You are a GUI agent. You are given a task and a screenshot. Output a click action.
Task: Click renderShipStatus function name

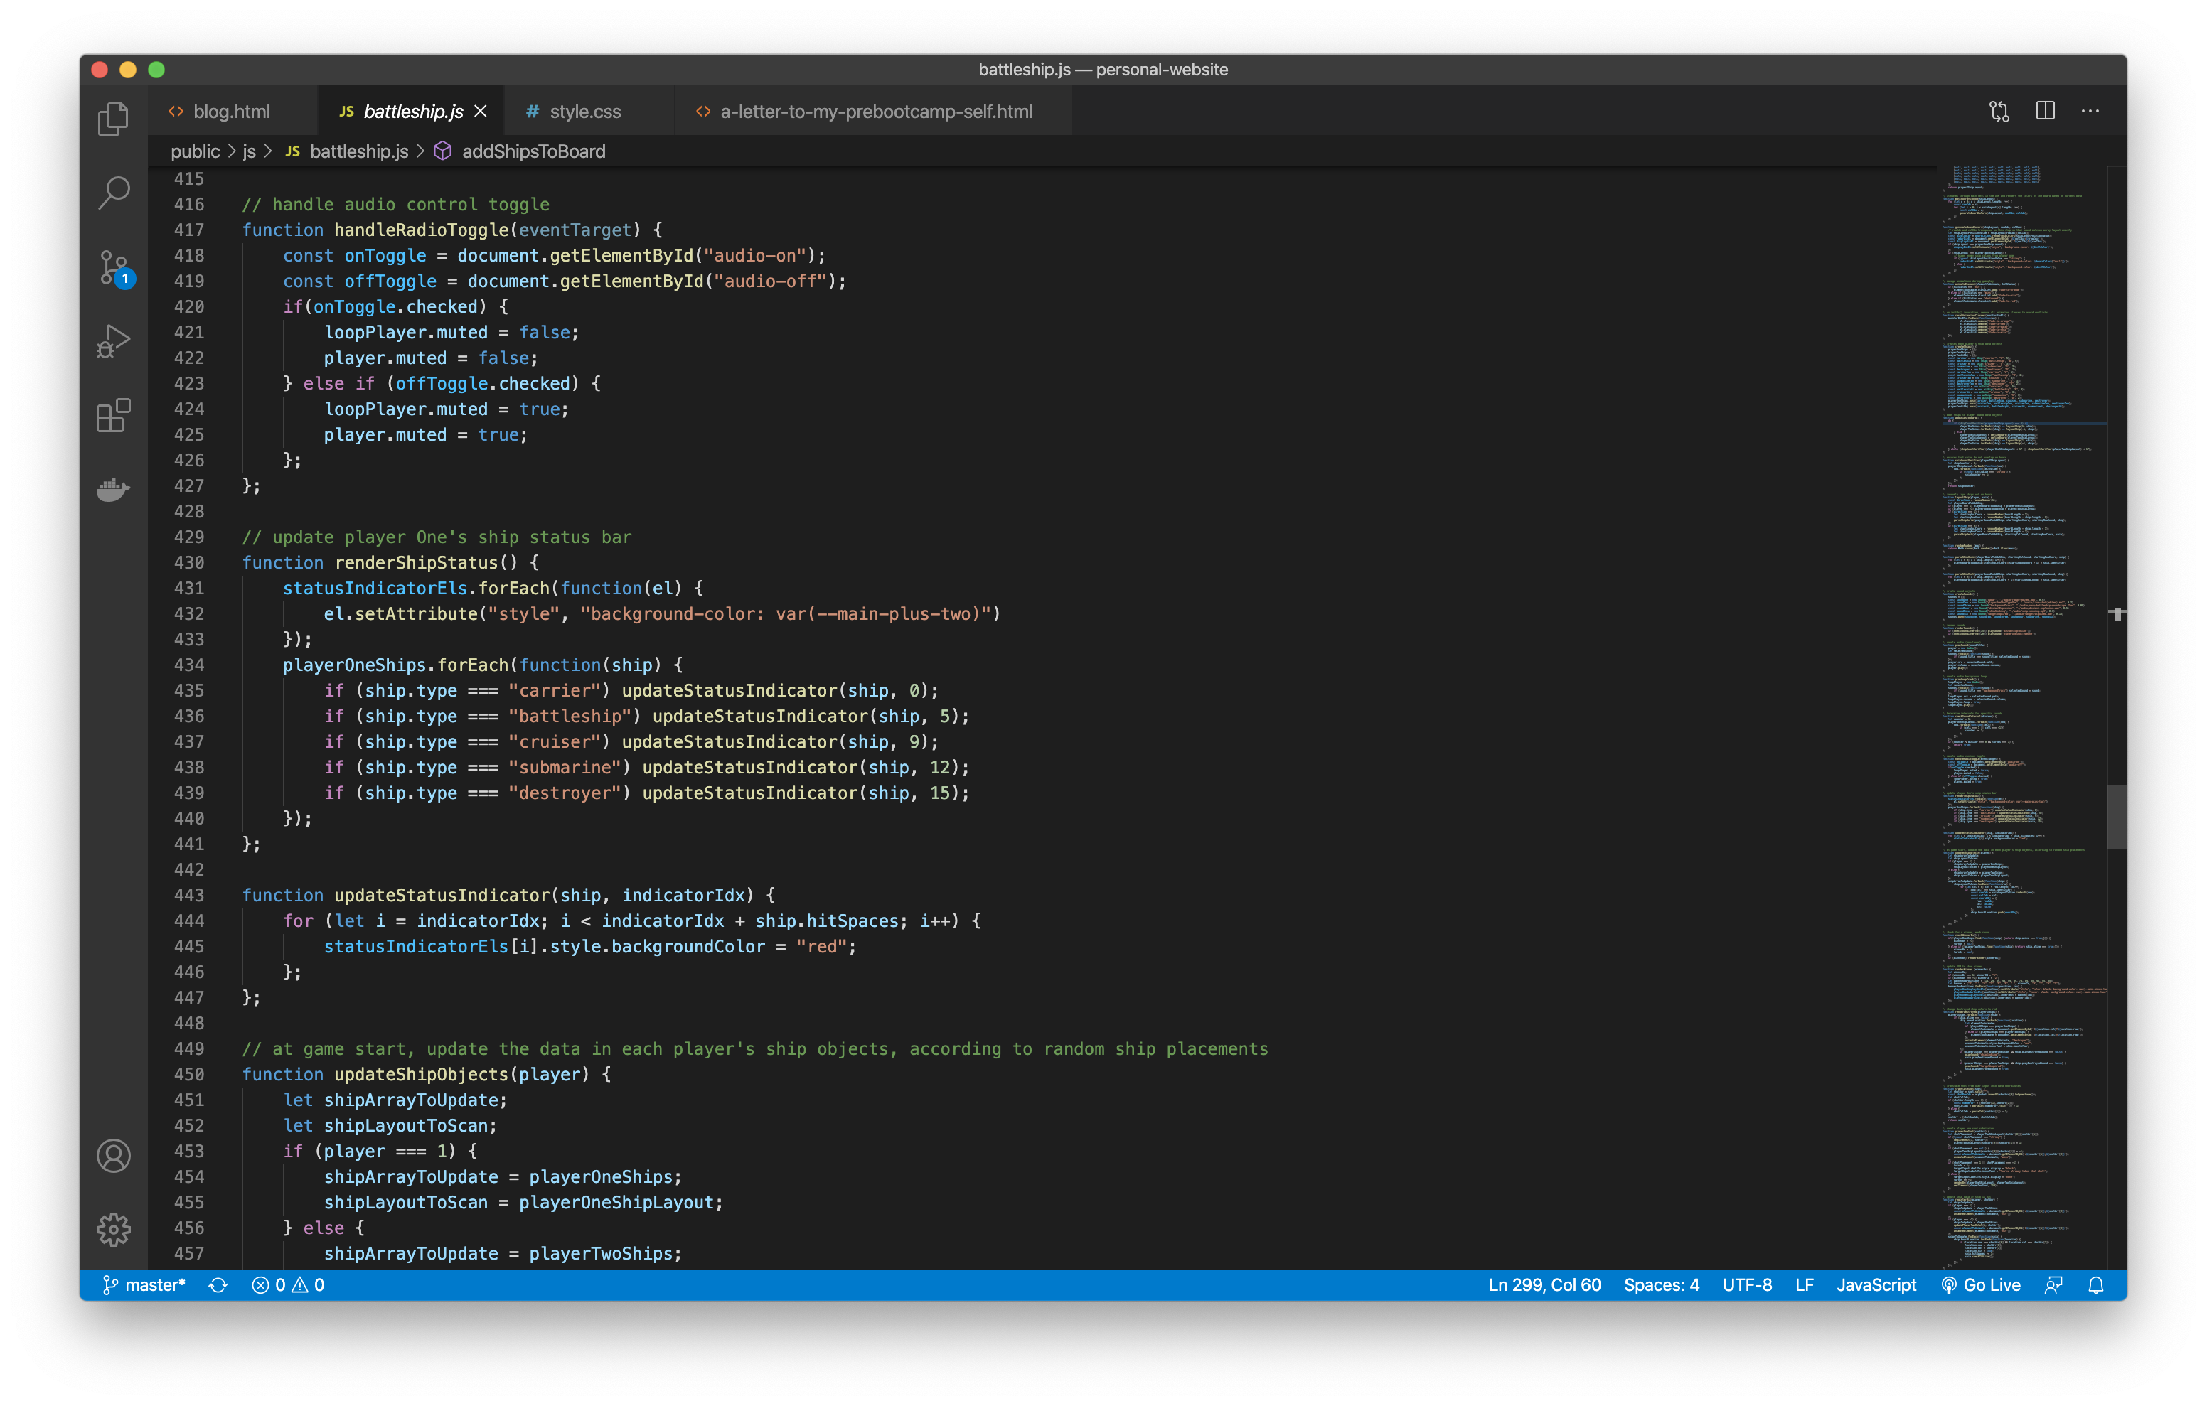pyautogui.click(x=416, y=563)
